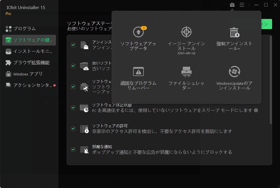The height and width of the screenshot is (188, 280).
Task: Launch Easy Uninstall (イージー アンインストール) target icon
Action: (186, 32)
